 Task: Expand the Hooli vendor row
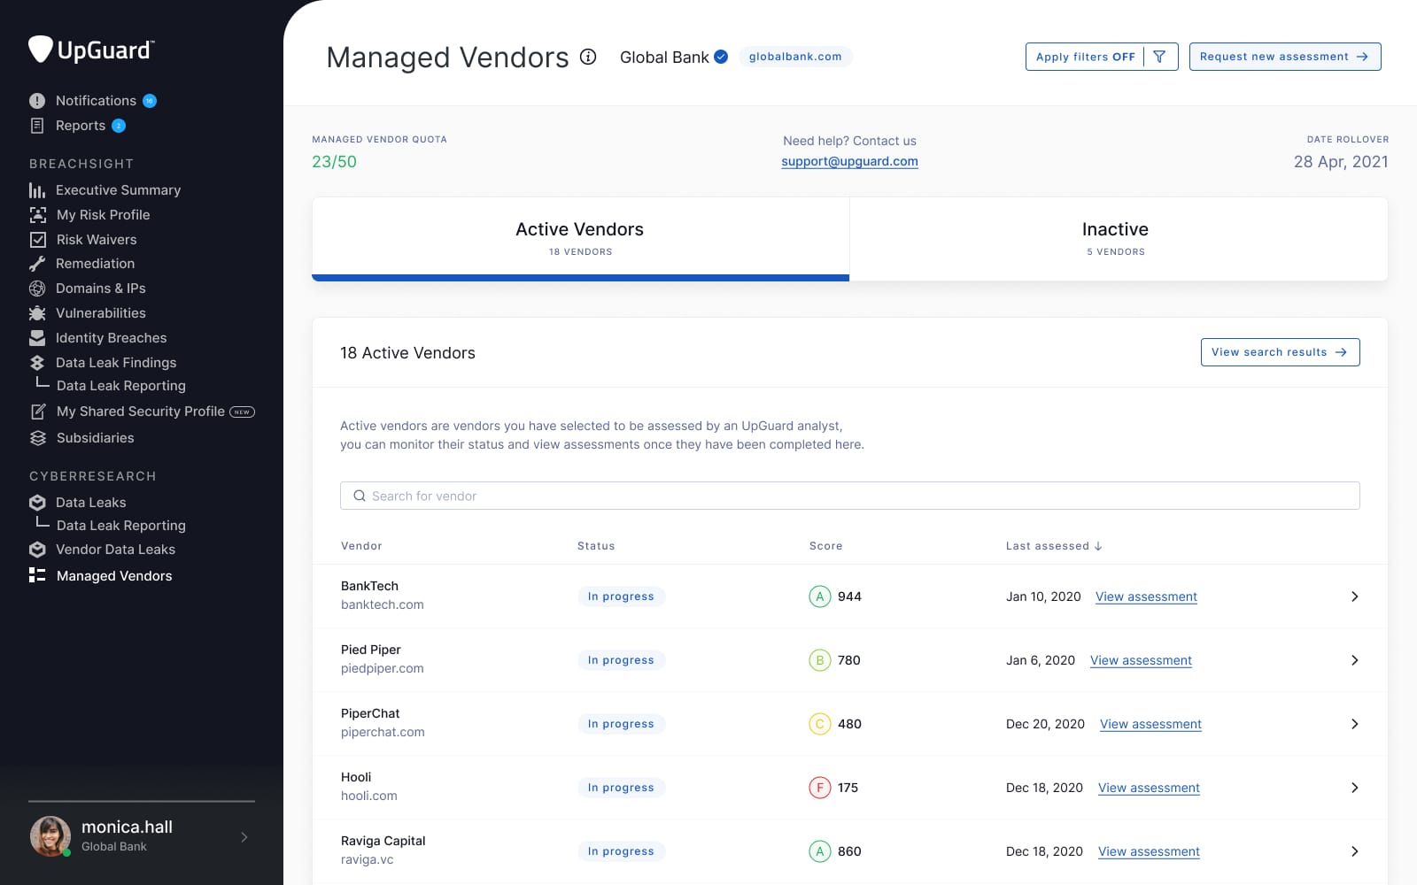1354,787
